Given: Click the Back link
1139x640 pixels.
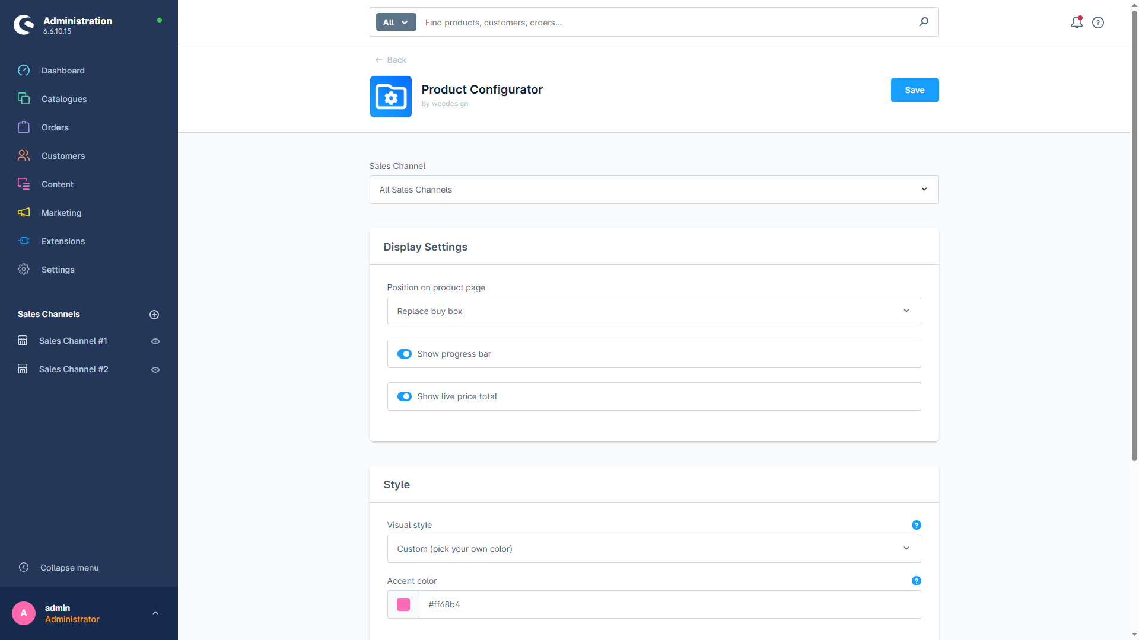Looking at the screenshot, I should tap(390, 60).
